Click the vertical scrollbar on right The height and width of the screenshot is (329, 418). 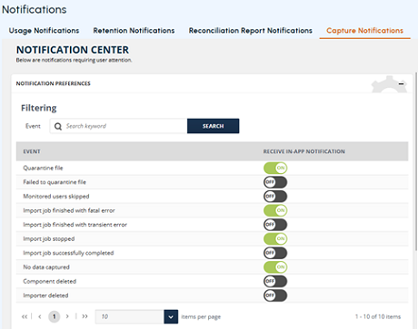(x=416, y=161)
